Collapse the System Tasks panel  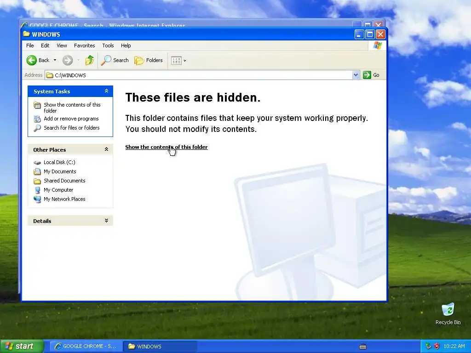click(106, 91)
